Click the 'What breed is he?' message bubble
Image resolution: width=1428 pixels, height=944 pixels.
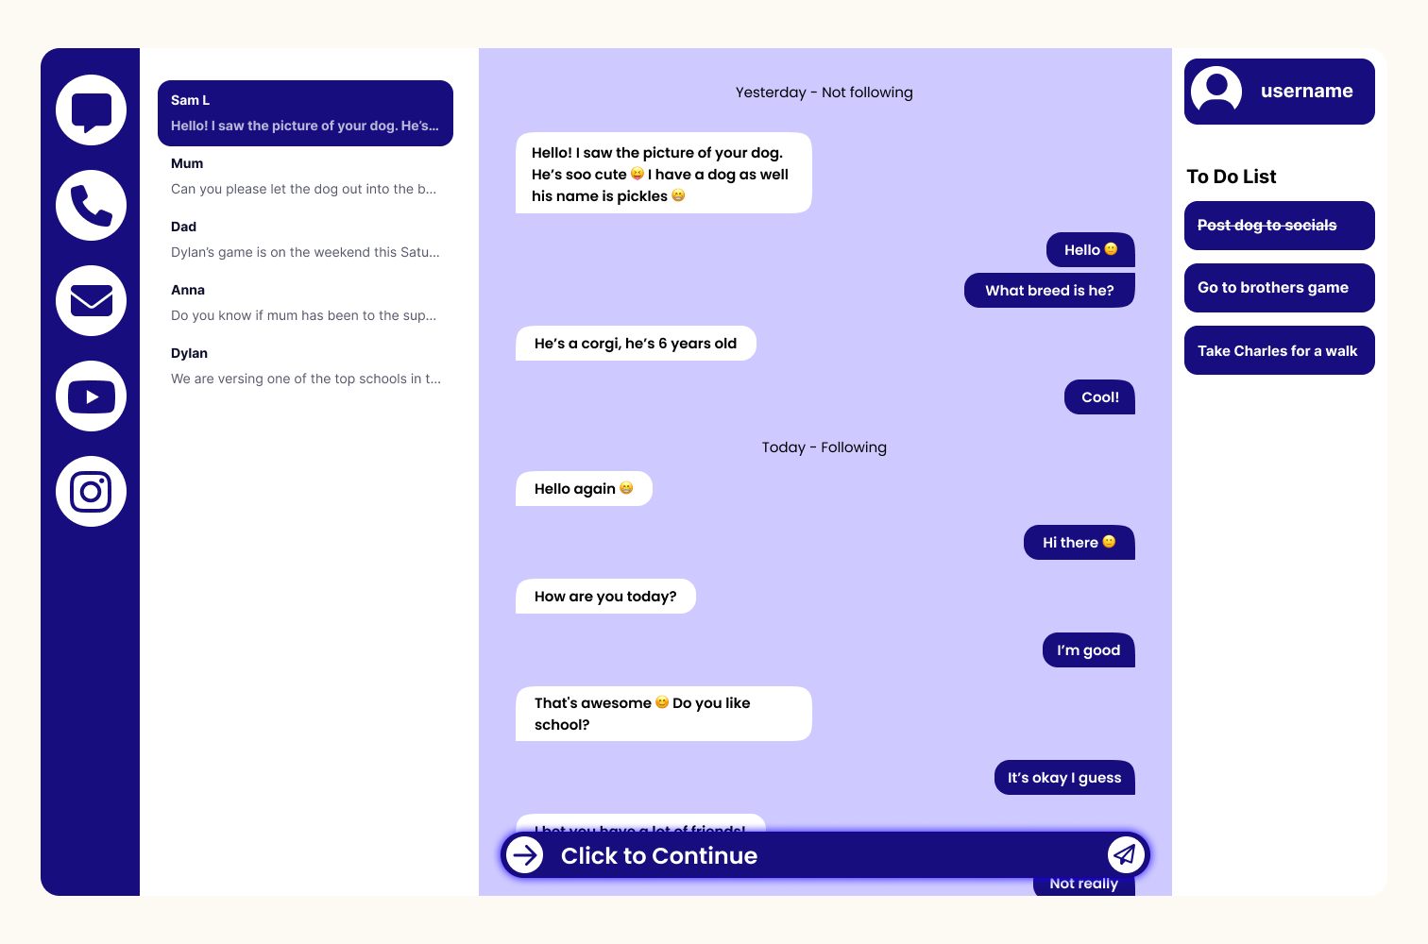[1049, 291]
